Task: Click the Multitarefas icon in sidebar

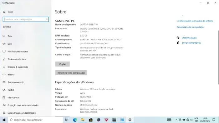Action: (x=4, y=97)
